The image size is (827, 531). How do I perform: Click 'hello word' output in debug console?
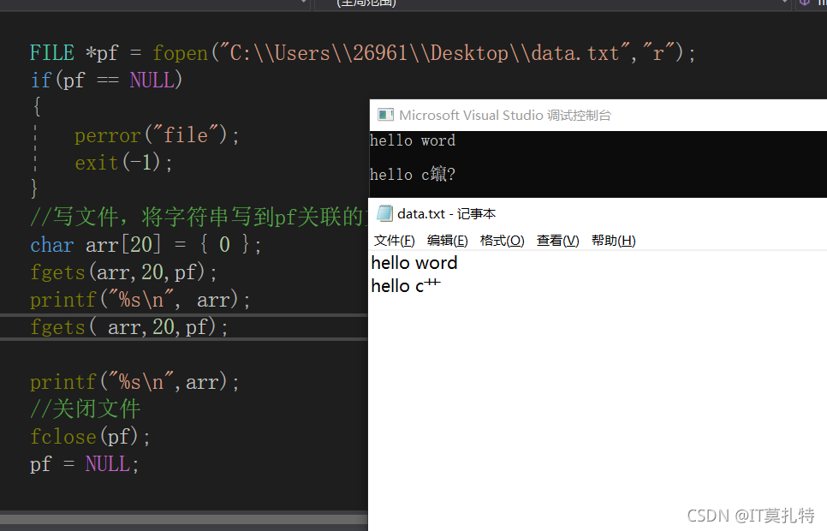[413, 140]
